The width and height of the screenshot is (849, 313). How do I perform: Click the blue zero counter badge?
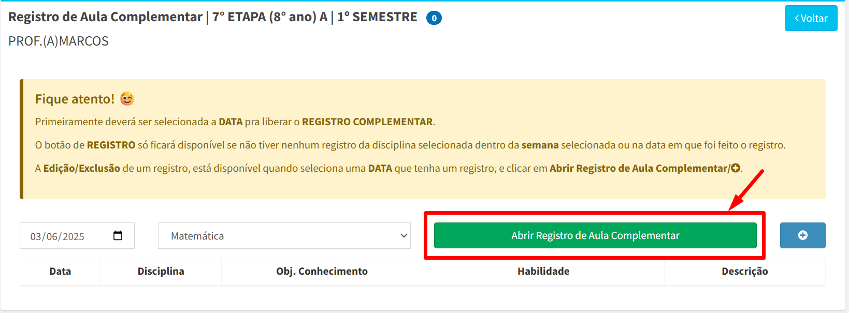(x=434, y=18)
